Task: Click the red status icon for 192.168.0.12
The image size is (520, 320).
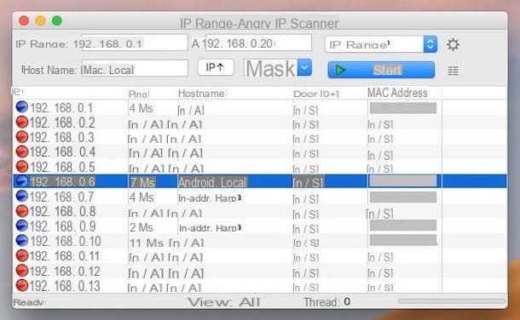Action: [22, 271]
